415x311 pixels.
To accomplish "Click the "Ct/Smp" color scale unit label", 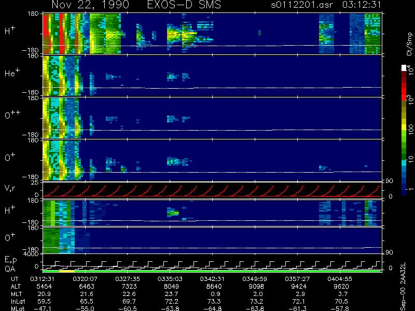I will [x=410, y=44].
